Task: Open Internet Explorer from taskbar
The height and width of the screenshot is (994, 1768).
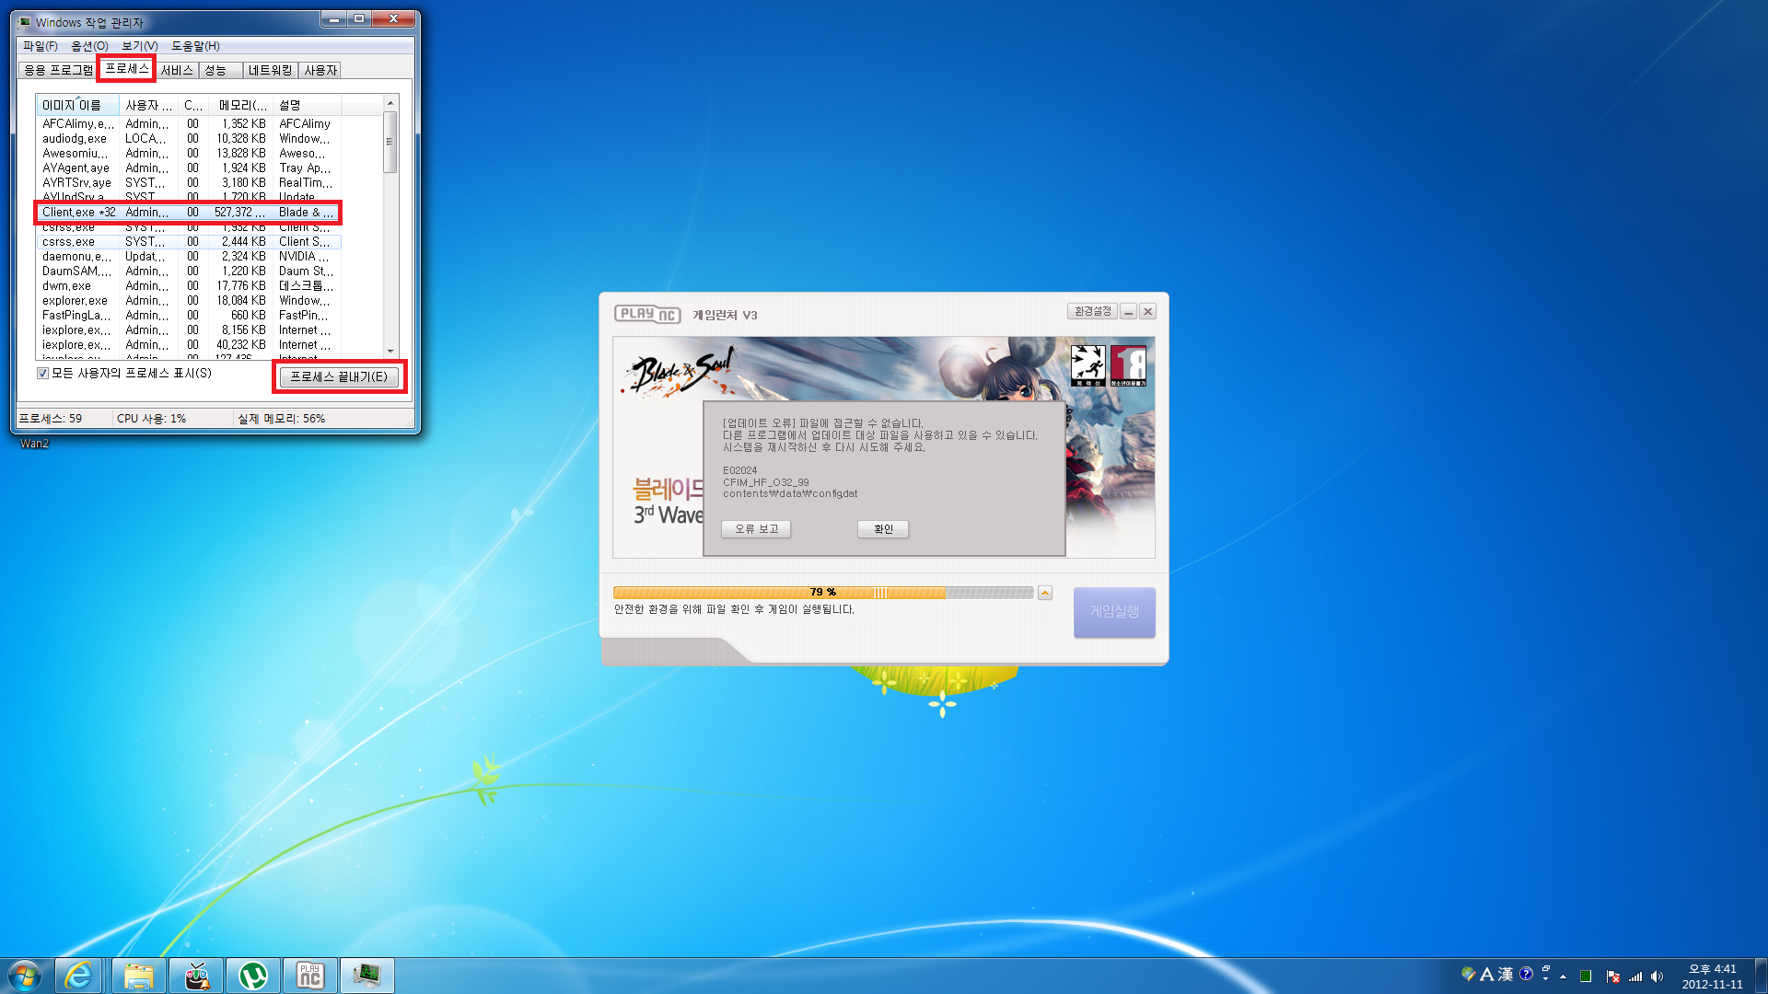Action: (x=79, y=976)
